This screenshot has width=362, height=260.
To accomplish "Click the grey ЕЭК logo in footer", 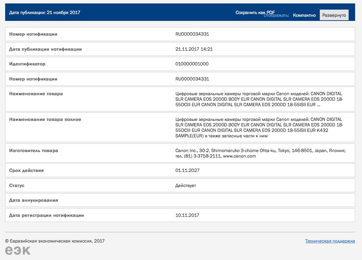I will pyautogui.click(x=18, y=250).
